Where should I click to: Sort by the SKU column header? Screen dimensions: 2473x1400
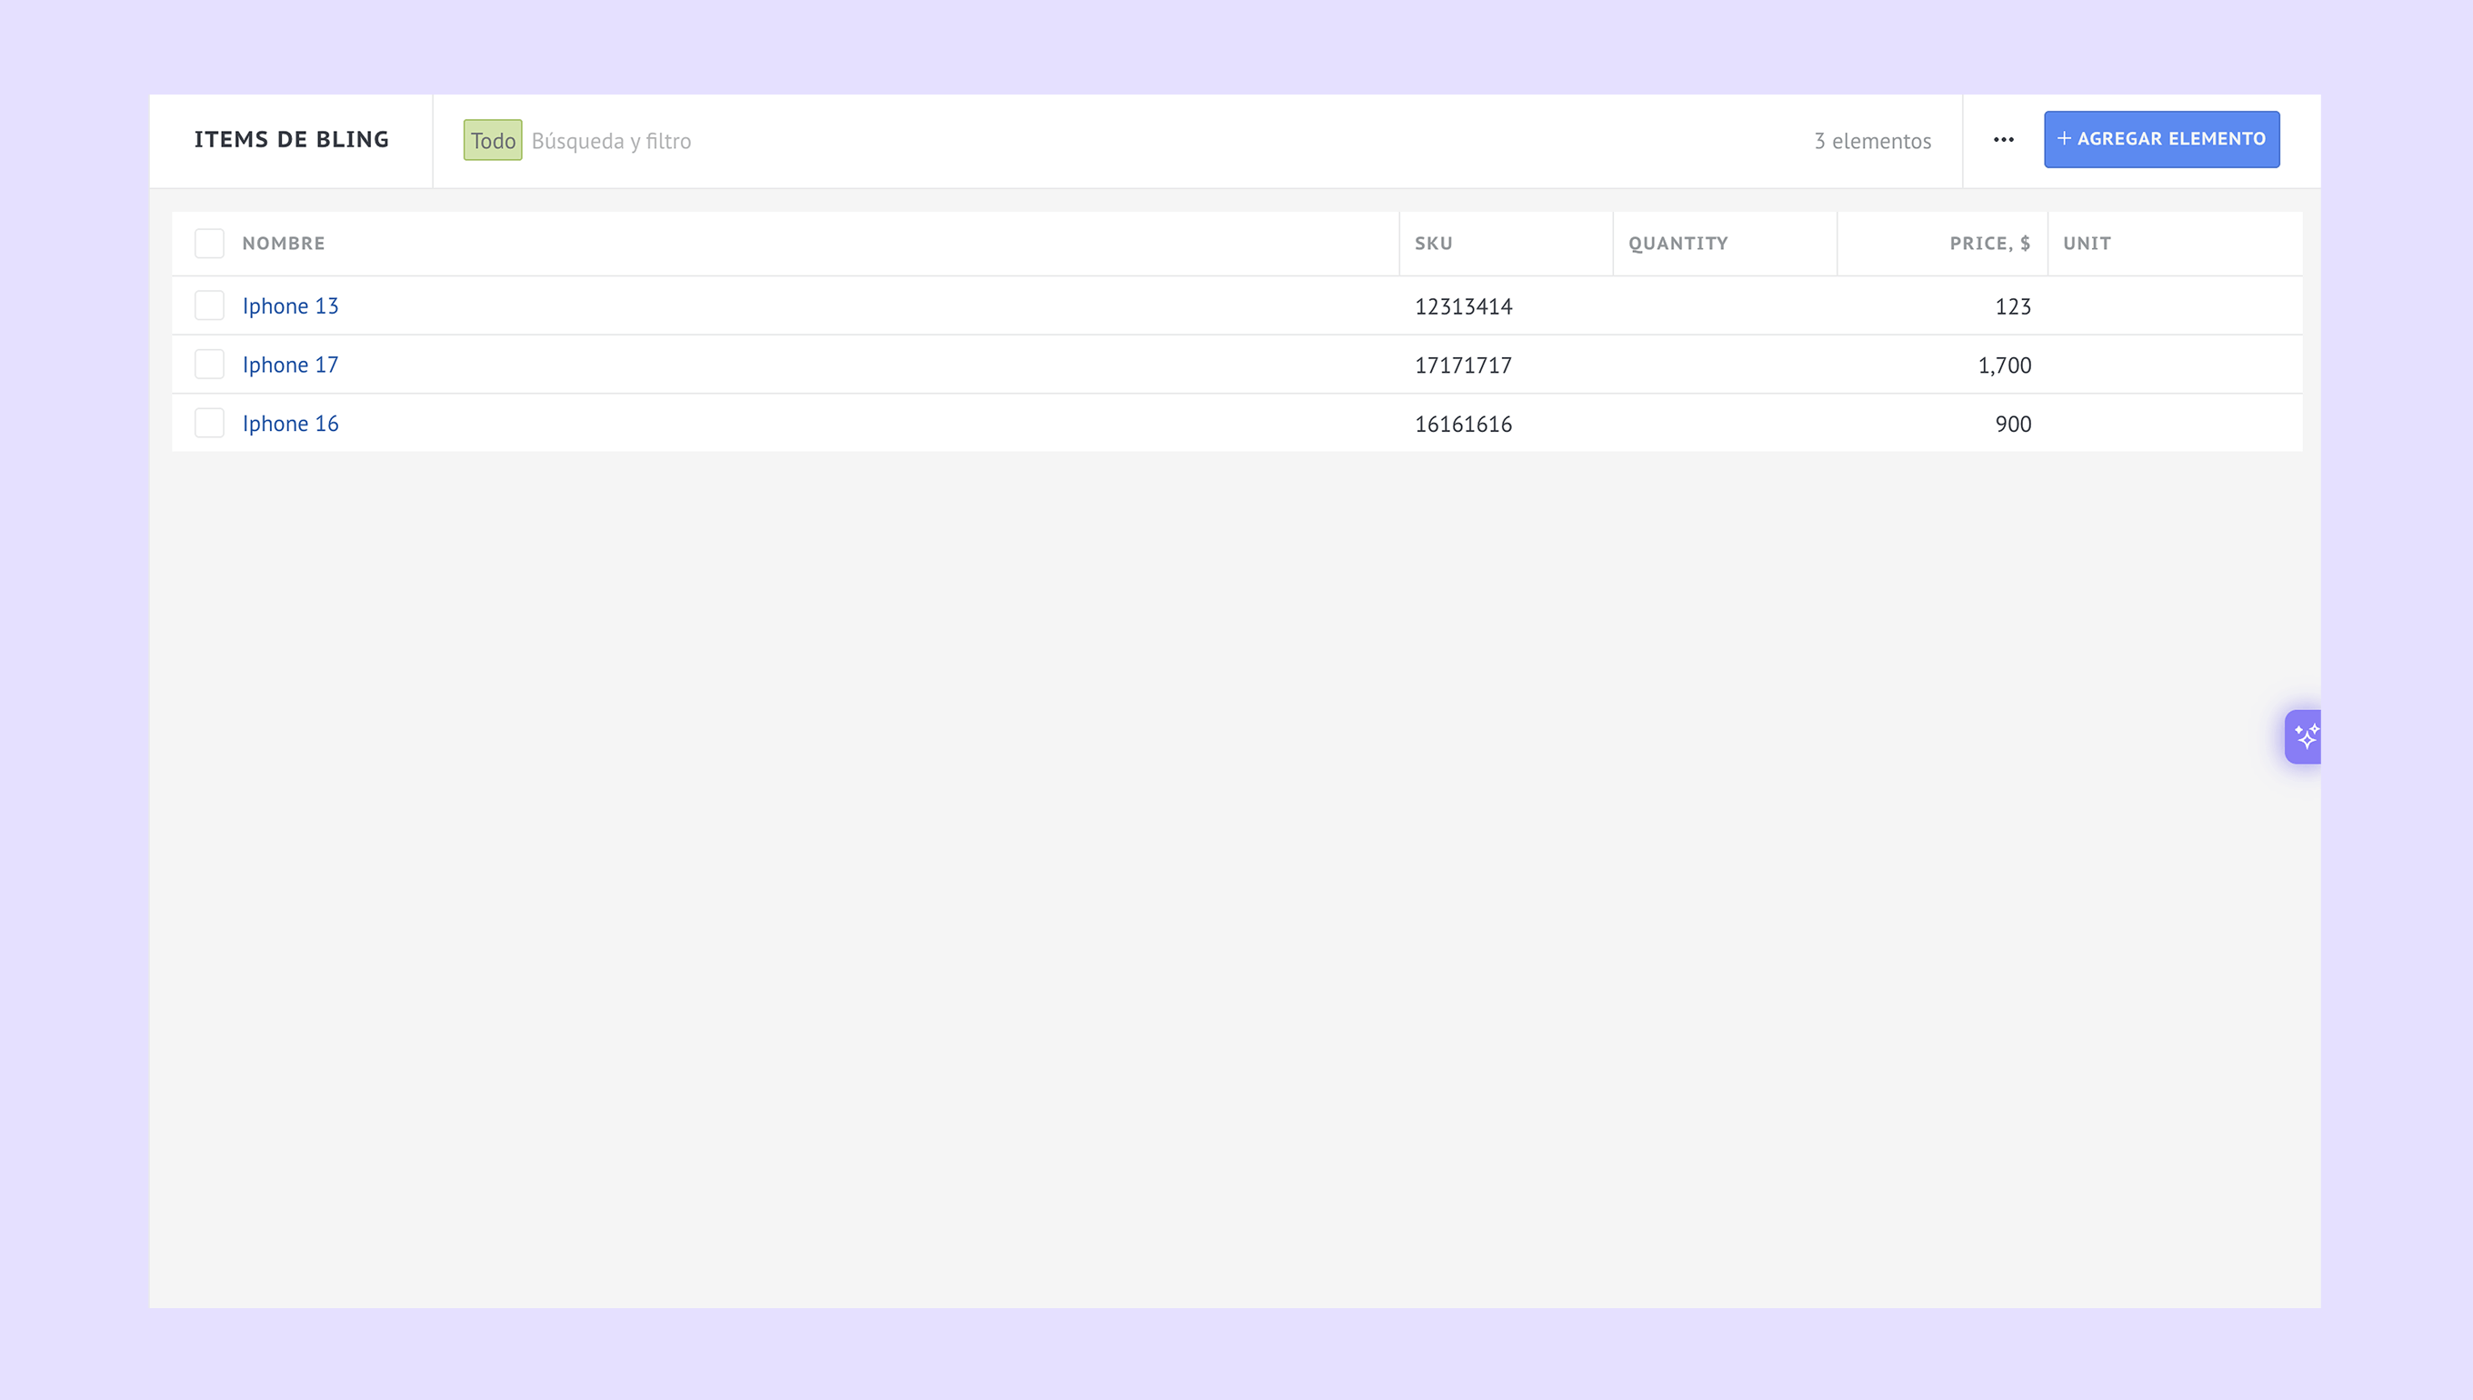coord(1433,244)
